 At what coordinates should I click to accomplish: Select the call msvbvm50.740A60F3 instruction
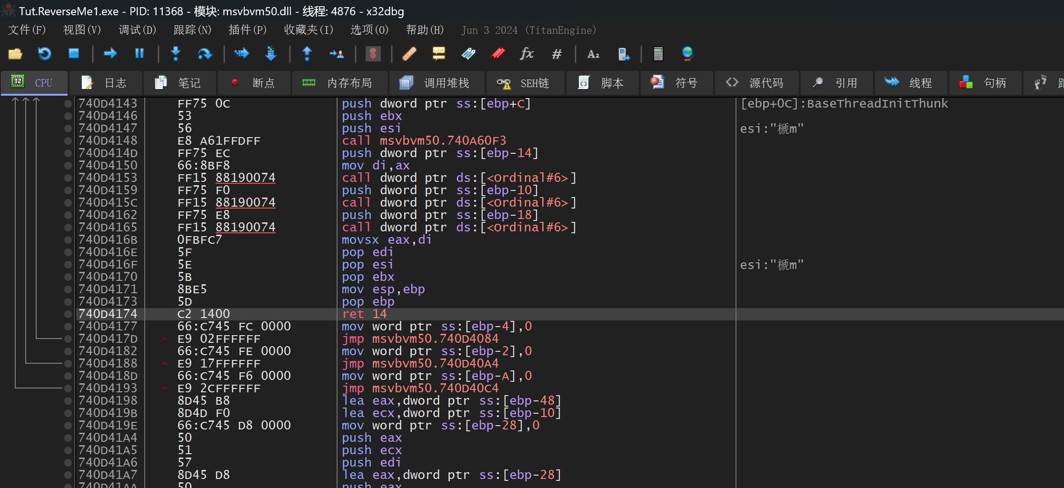tap(424, 141)
